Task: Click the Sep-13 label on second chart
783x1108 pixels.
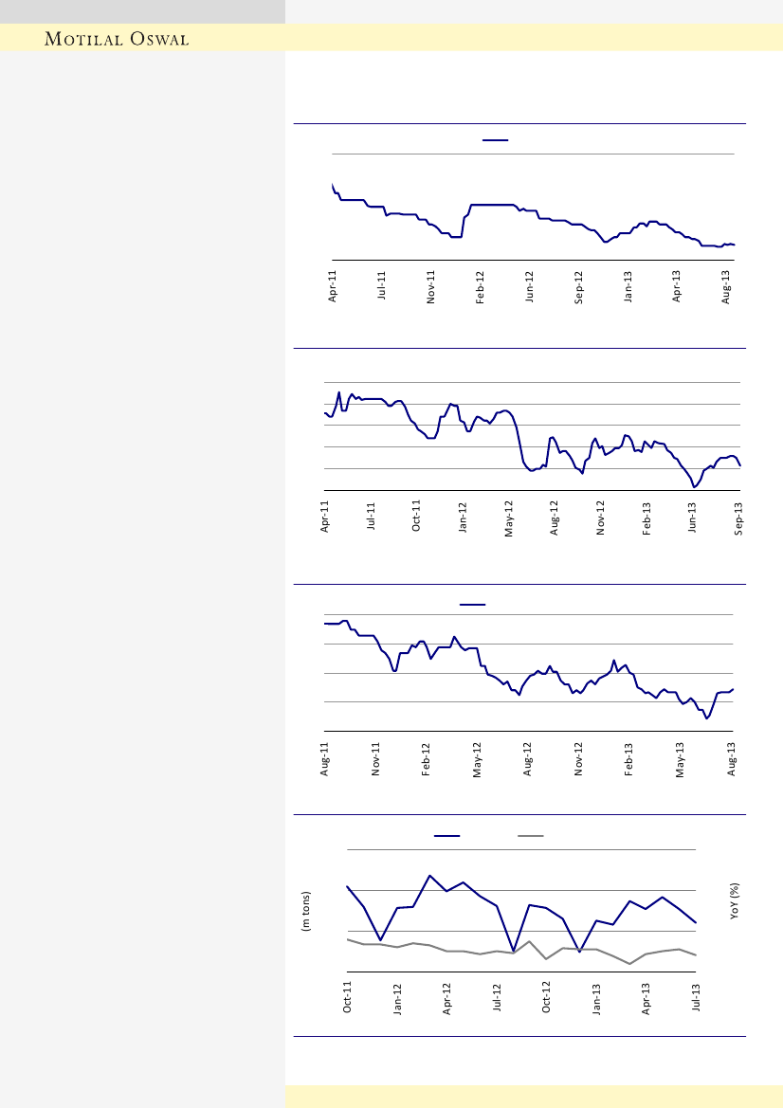Action: [739, 518]
